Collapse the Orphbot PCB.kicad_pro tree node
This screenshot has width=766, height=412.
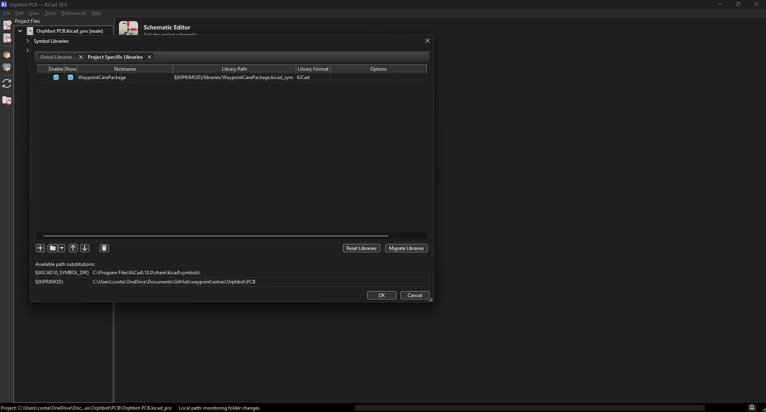click(20, 31)
